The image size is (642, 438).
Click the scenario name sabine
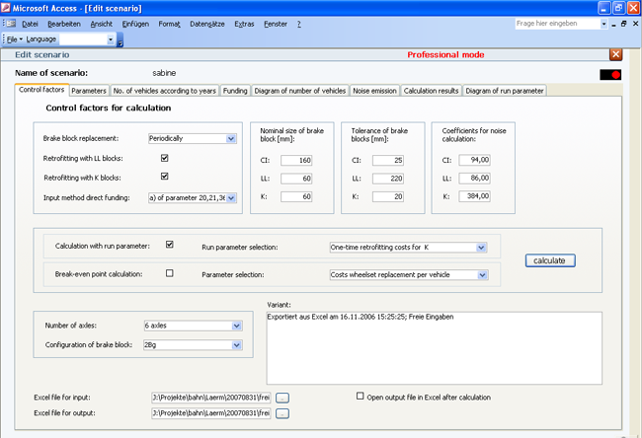[x=164, y=73]
